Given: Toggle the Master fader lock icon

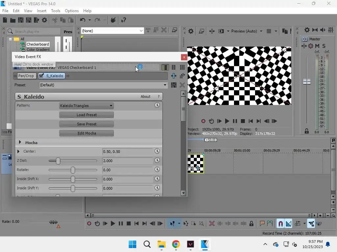Looking at the screenshot, I should pyautogui.click(x=307, y=131).
